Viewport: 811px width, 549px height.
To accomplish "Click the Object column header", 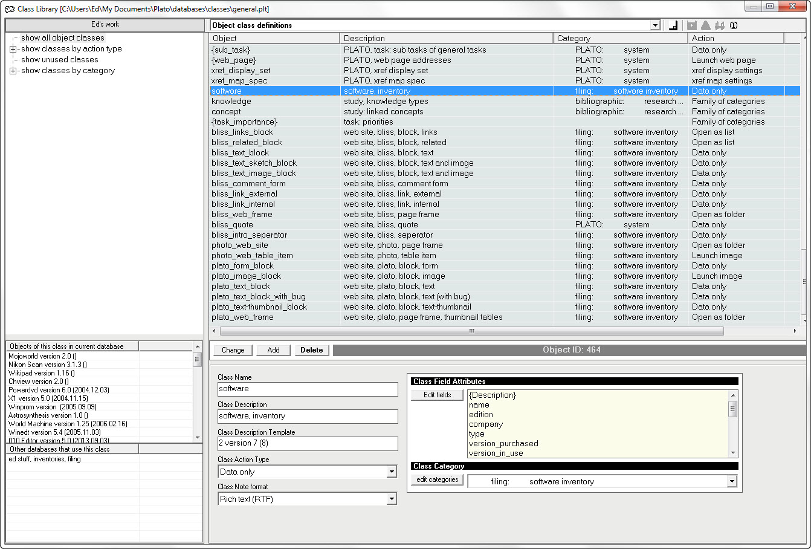I will (x=274, y=38).
